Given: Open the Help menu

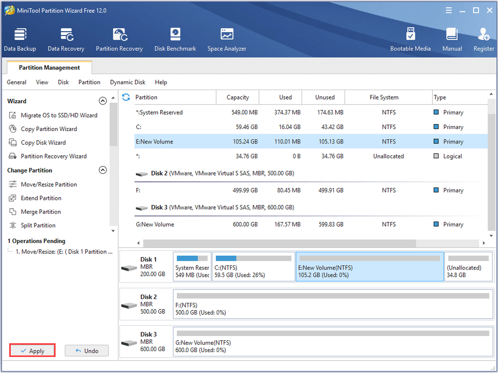Looking at the screenshot, I should [x=161, y=82].
